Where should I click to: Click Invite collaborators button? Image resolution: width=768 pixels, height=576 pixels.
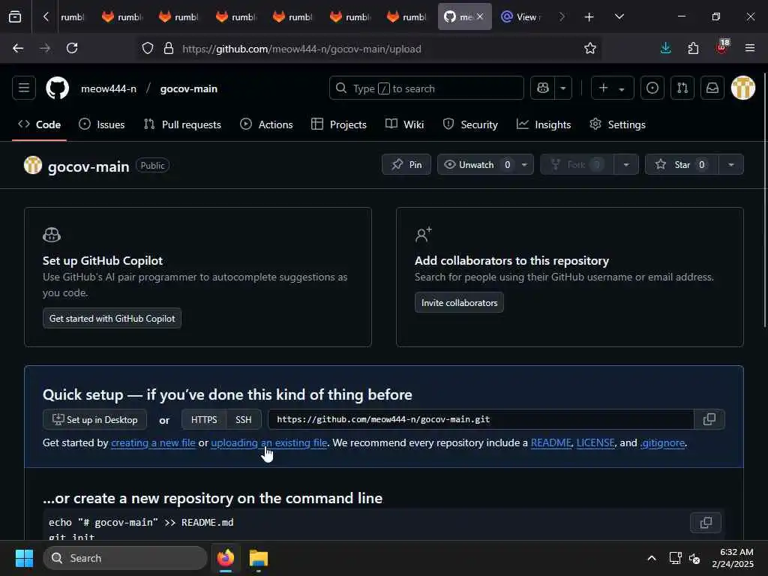459,303
